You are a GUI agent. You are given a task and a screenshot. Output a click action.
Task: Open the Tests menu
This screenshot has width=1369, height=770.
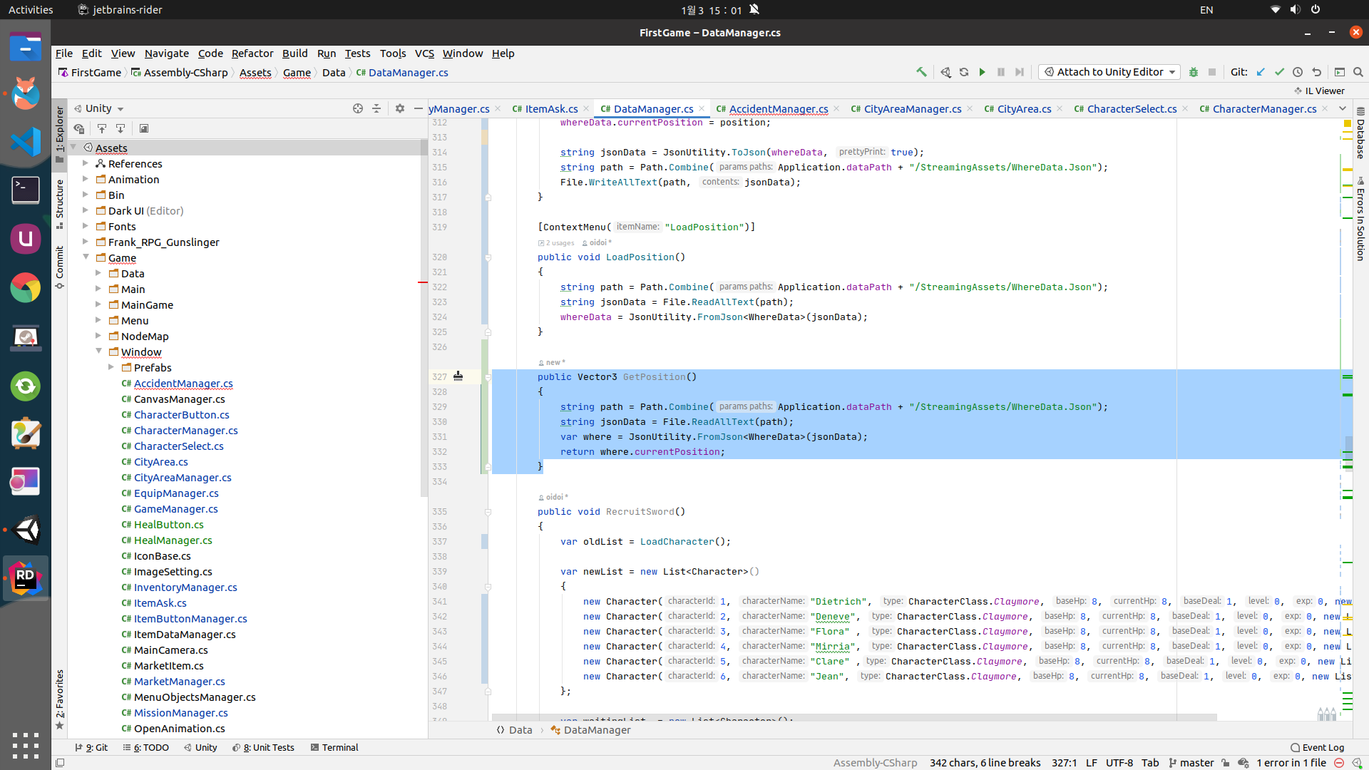click(357, 53)
